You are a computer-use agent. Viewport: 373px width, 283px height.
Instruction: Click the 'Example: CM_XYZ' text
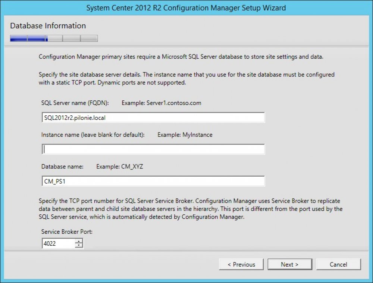120,167
